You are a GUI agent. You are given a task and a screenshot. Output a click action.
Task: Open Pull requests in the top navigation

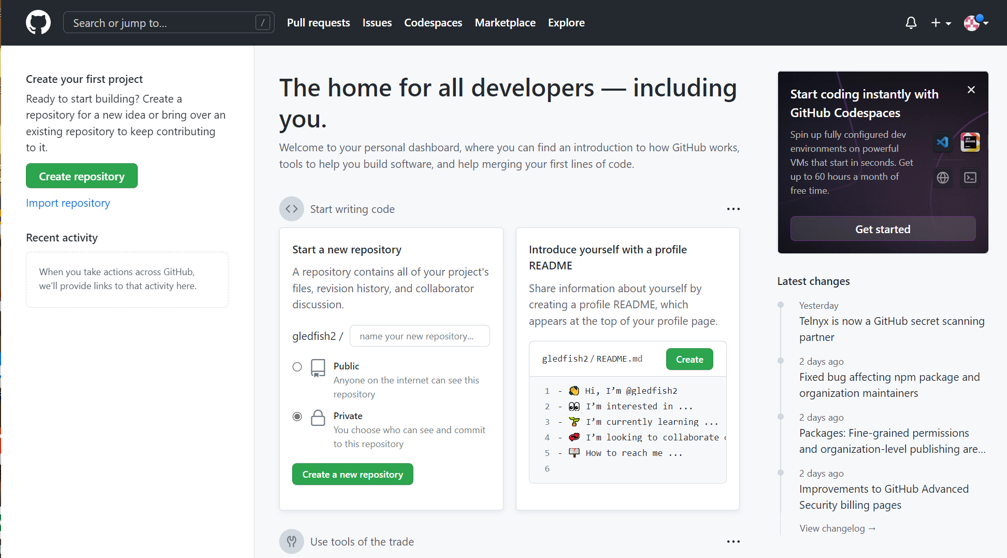click(x=319, y=23)
